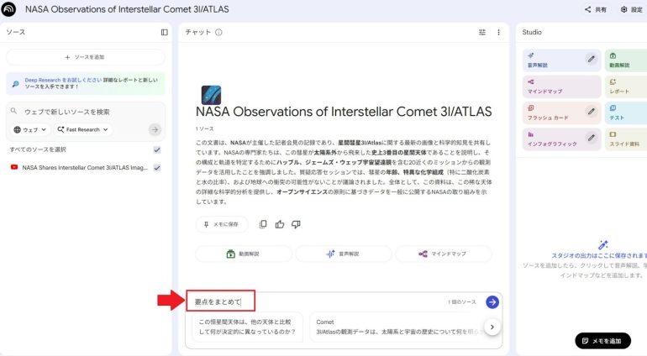Click the thumbs up rating icon
This screenshot has height=356, width=647.
[x=279, y=224]
